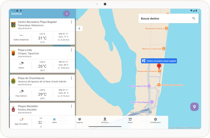
Task: Click the 'muy nuboso' weather label
Action: click(21, 96)
